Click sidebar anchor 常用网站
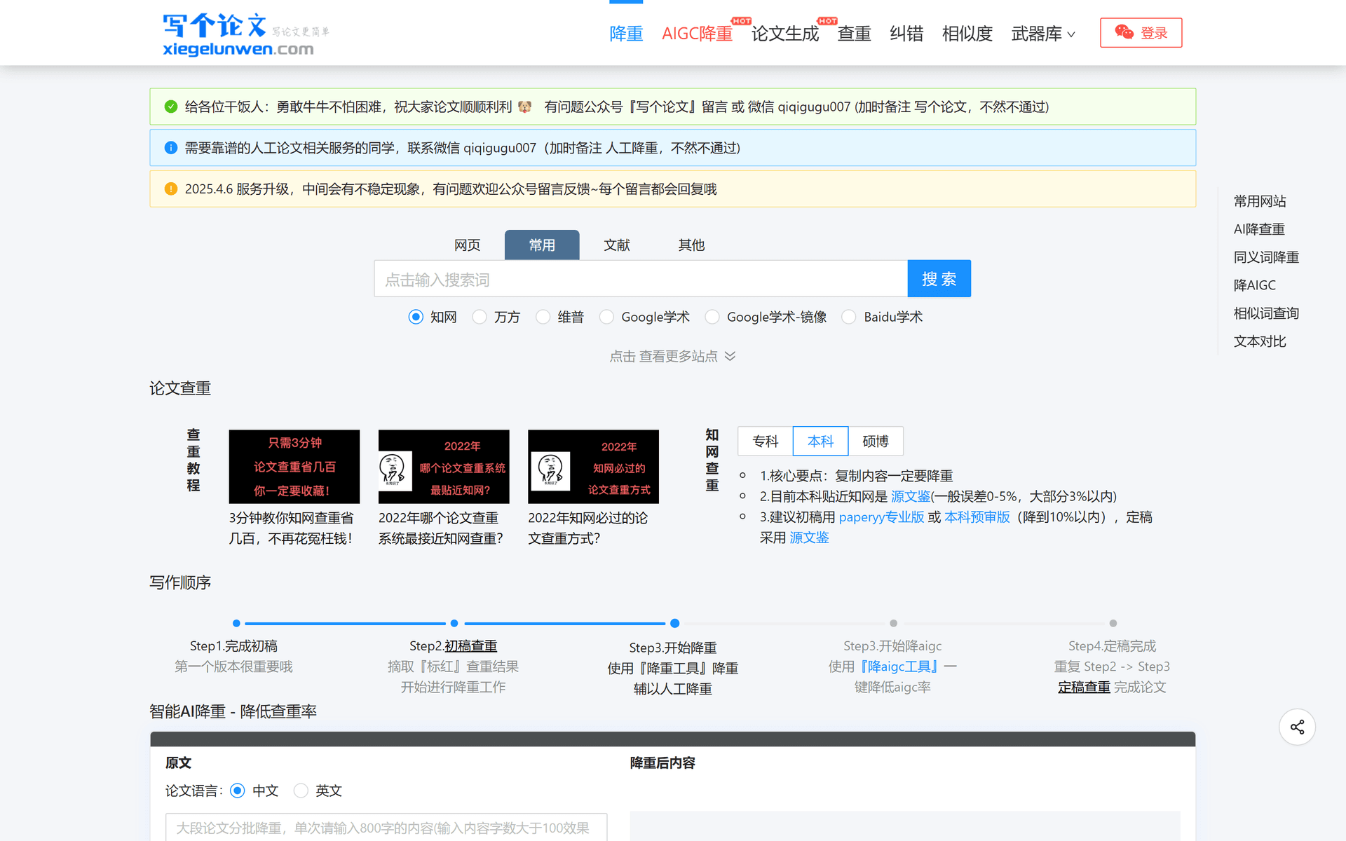This screenshot has height=841, width=1346. pos(1260,201)
